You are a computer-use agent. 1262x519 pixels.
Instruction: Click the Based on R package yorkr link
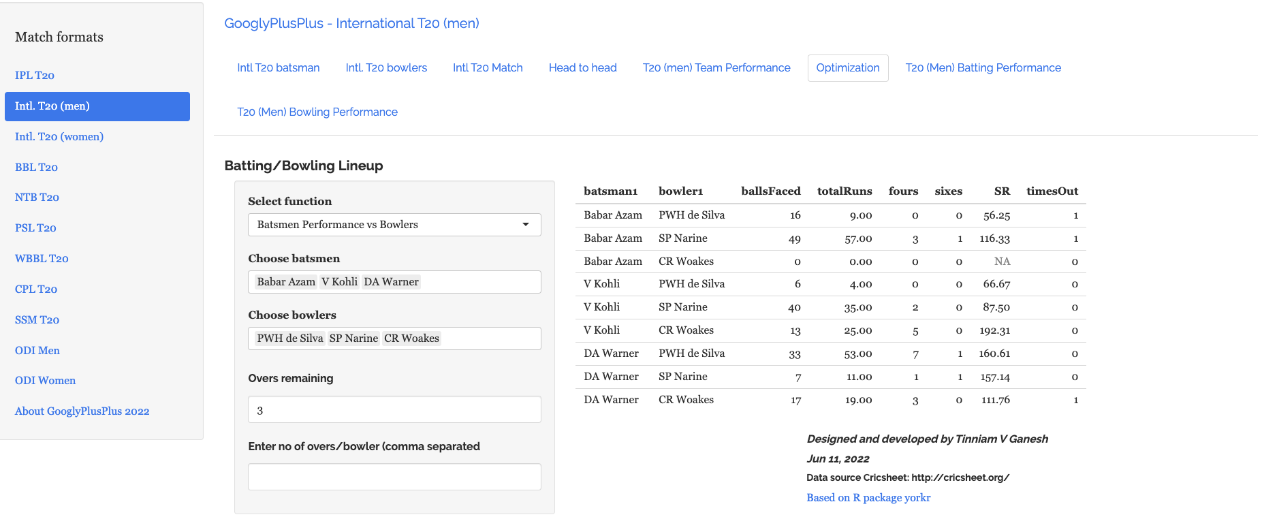tap(868, 498)
